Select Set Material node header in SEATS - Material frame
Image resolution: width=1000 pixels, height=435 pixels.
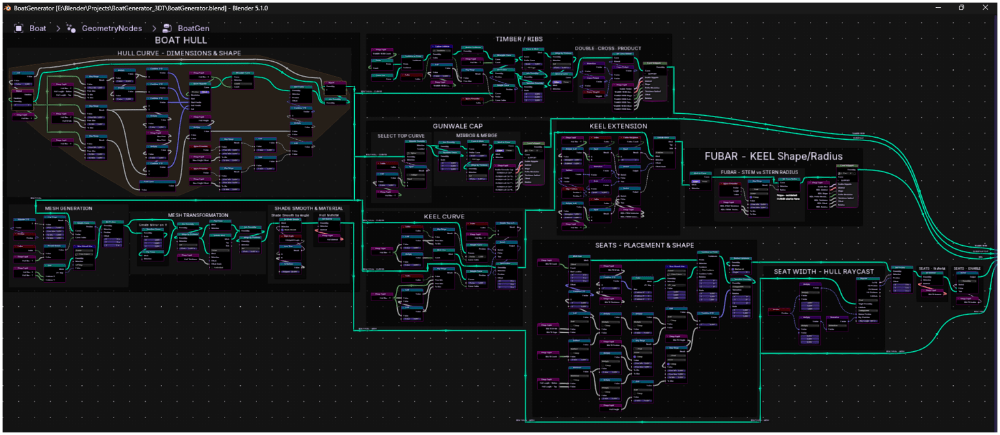[932, 273]
